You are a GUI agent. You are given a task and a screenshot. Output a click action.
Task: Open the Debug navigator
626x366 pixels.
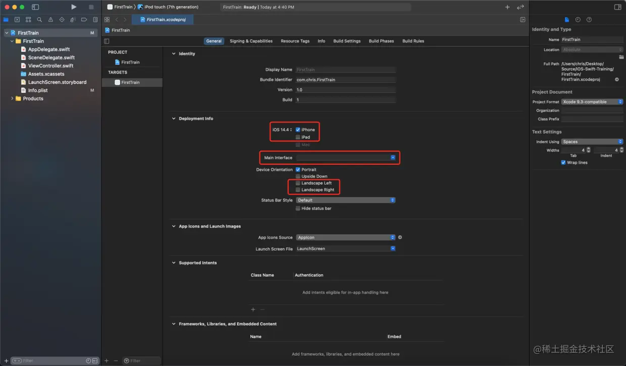73,20
